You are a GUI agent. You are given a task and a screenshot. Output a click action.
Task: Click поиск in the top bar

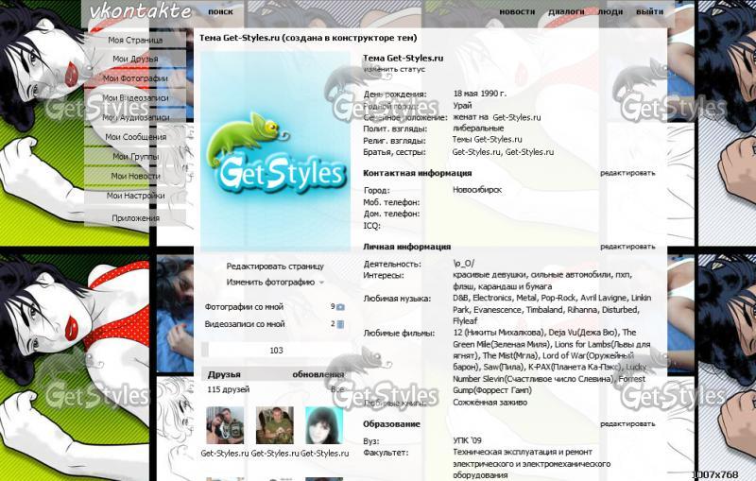[220, 12]
